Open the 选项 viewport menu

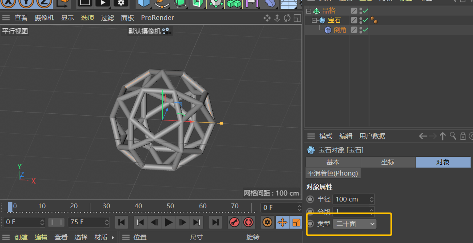coord(88,18)
